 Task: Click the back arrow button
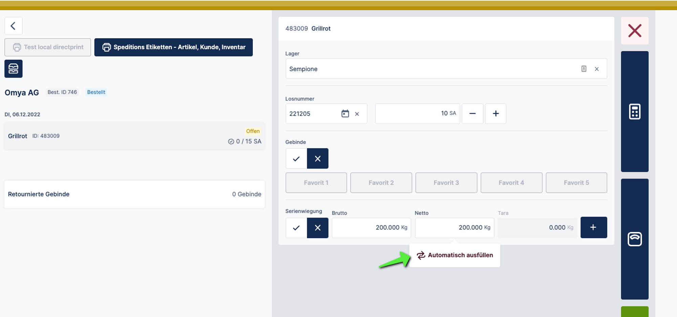coord(13,26)
